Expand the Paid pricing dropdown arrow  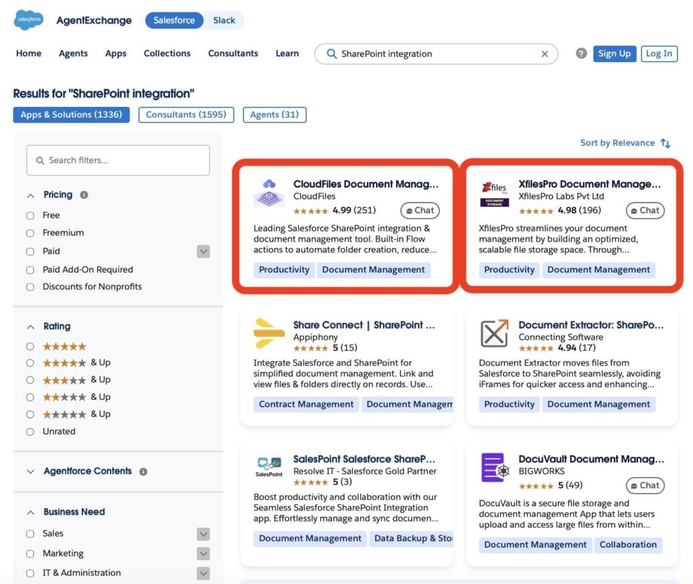click(x=203, y=252)
